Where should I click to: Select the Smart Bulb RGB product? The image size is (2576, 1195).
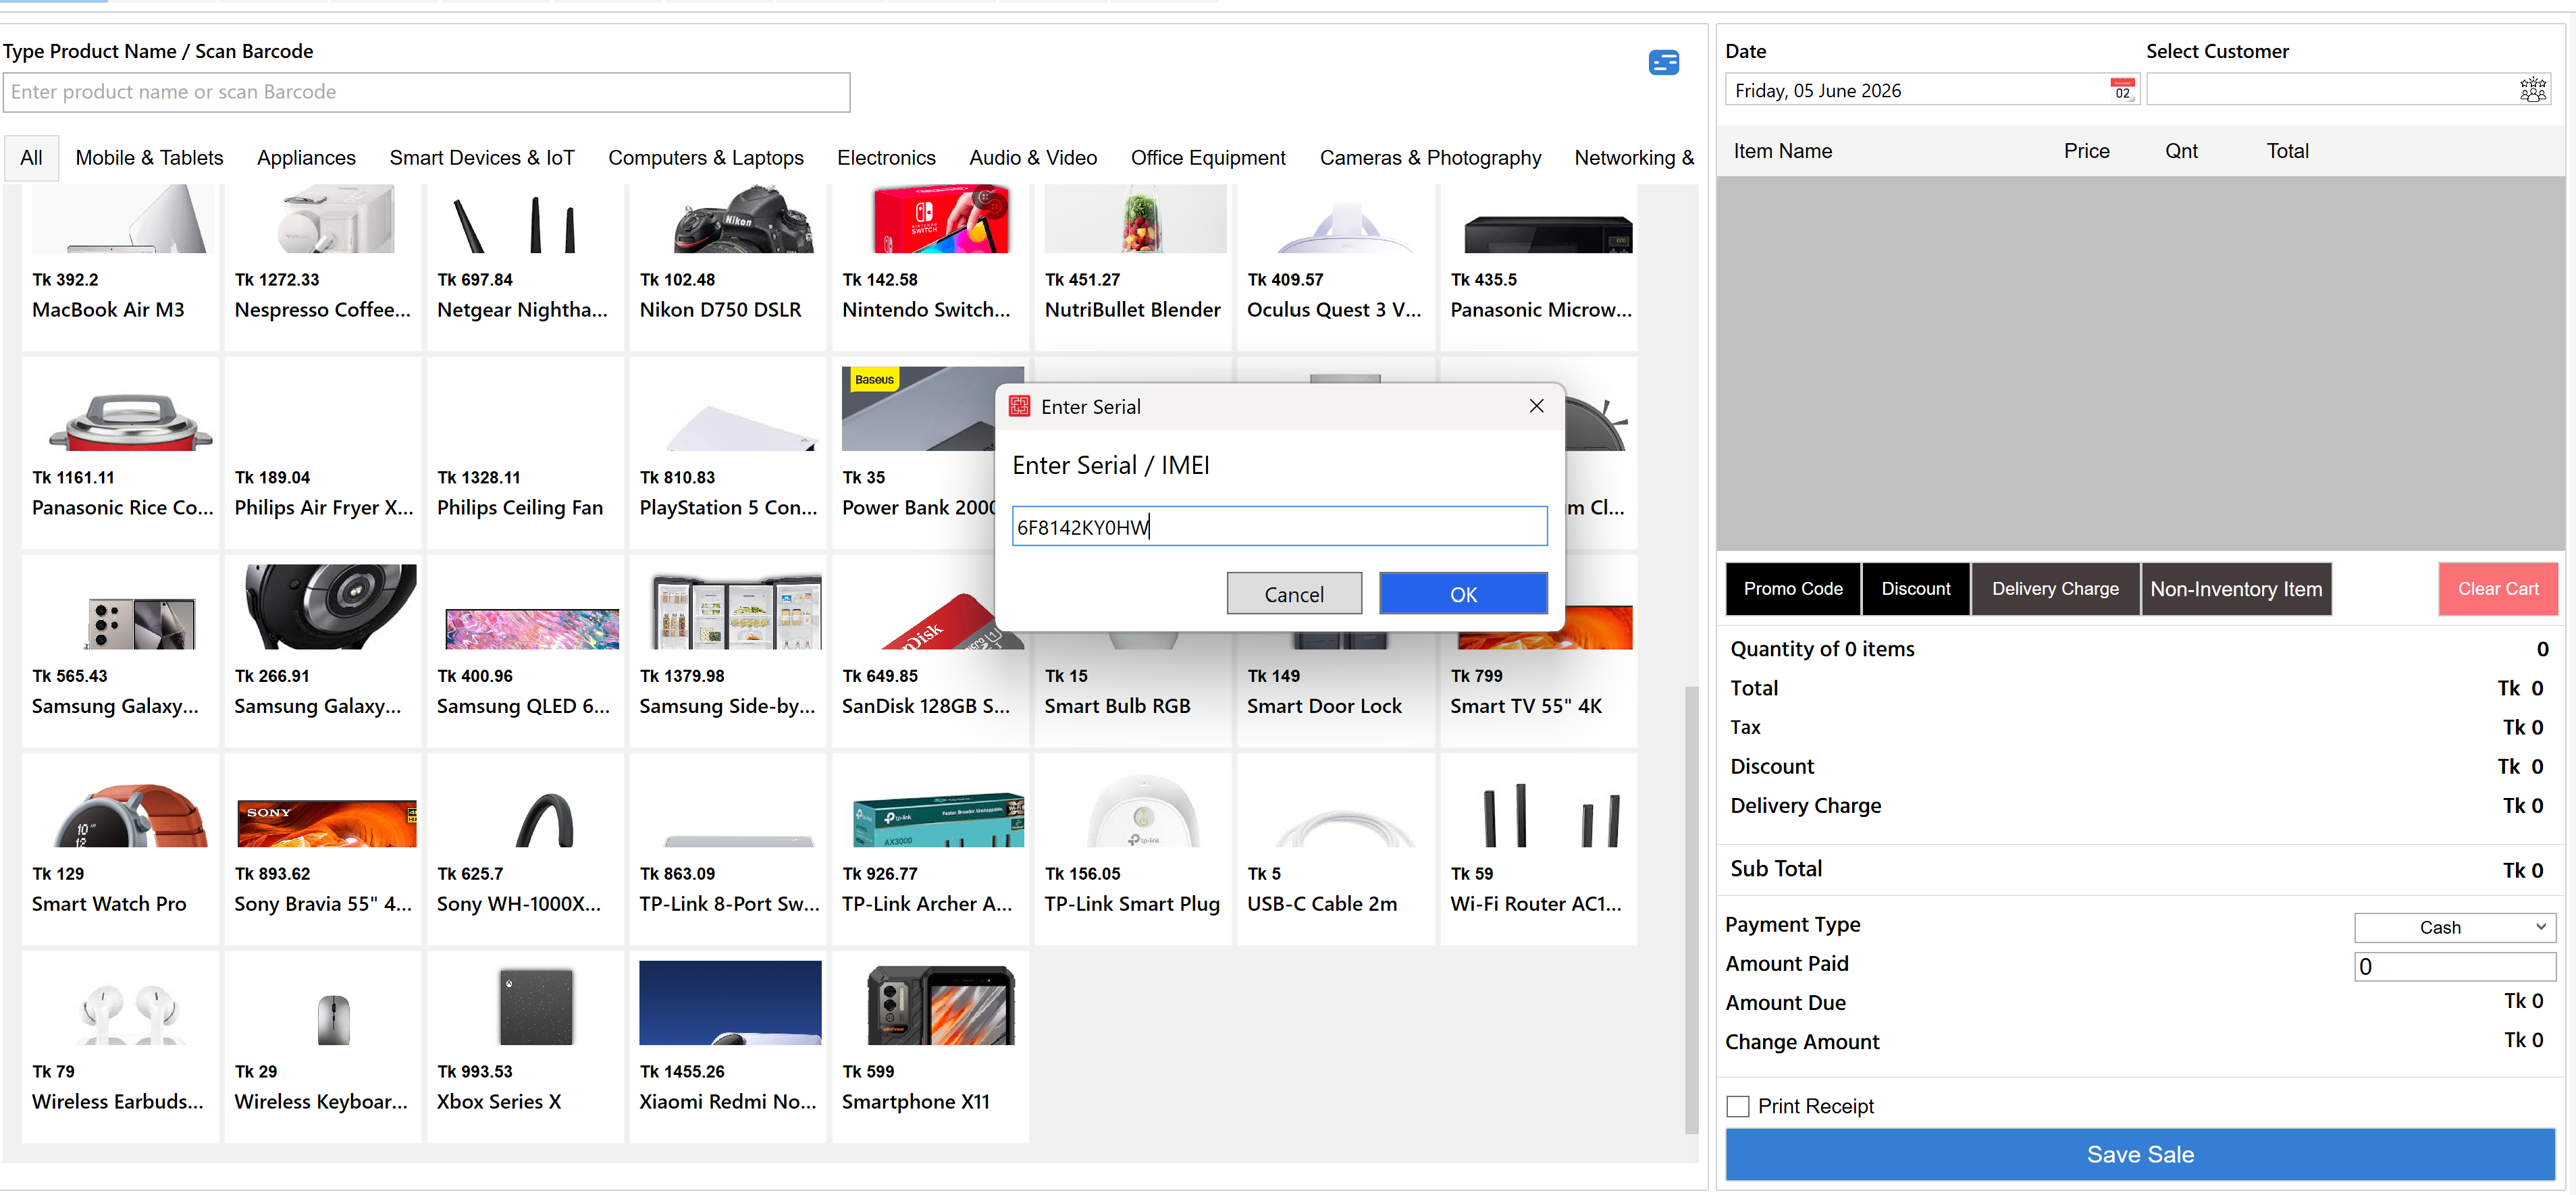pyautogui.click(x=1133, y=690)
